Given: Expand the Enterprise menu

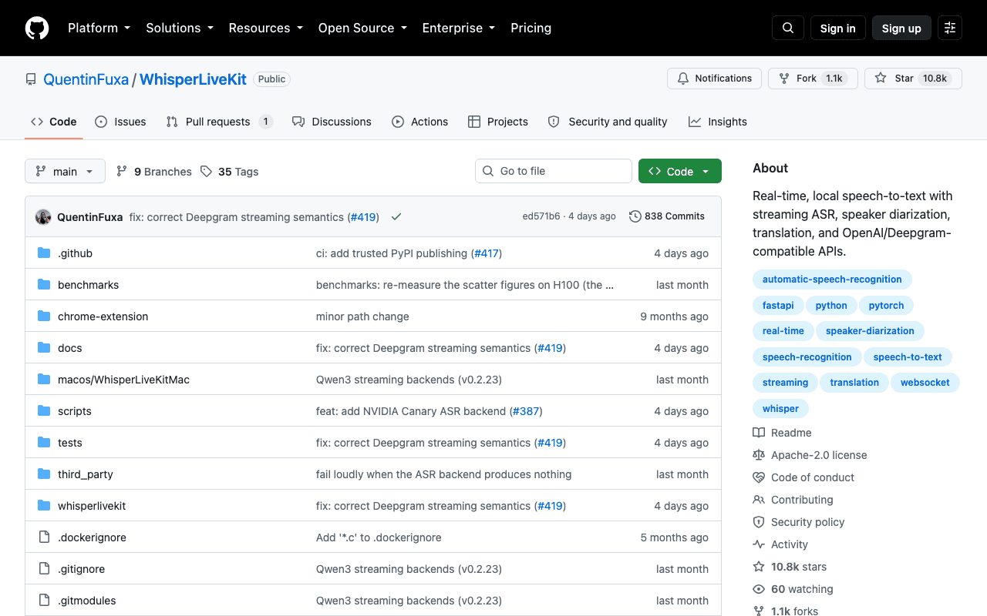Looking at the screenshot, I should click(459, 28).
